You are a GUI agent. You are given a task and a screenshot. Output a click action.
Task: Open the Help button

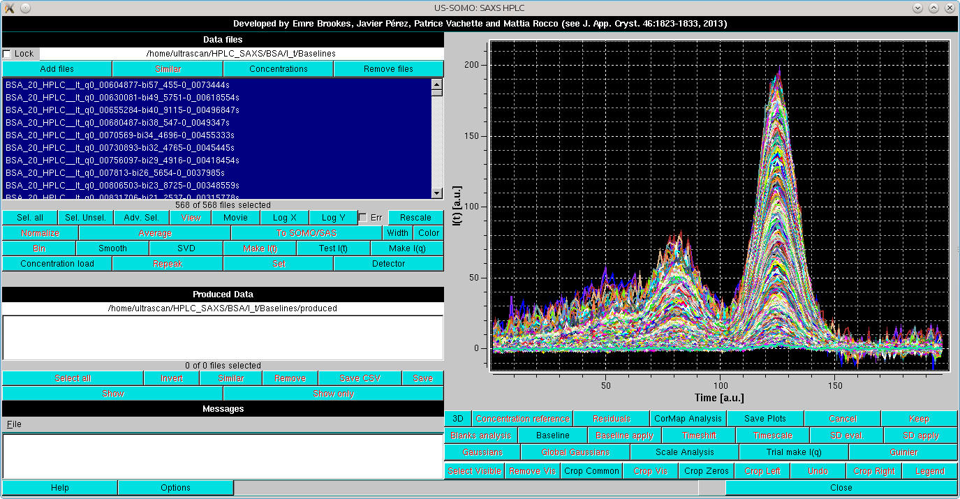click(60, 488)
